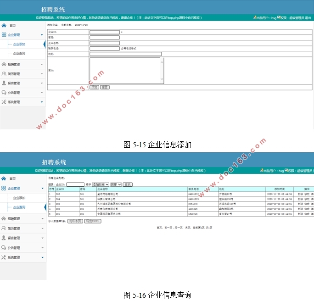Click the 前一页 pagination link
This screenshot has width=314, height=301.
pos(168,228)
